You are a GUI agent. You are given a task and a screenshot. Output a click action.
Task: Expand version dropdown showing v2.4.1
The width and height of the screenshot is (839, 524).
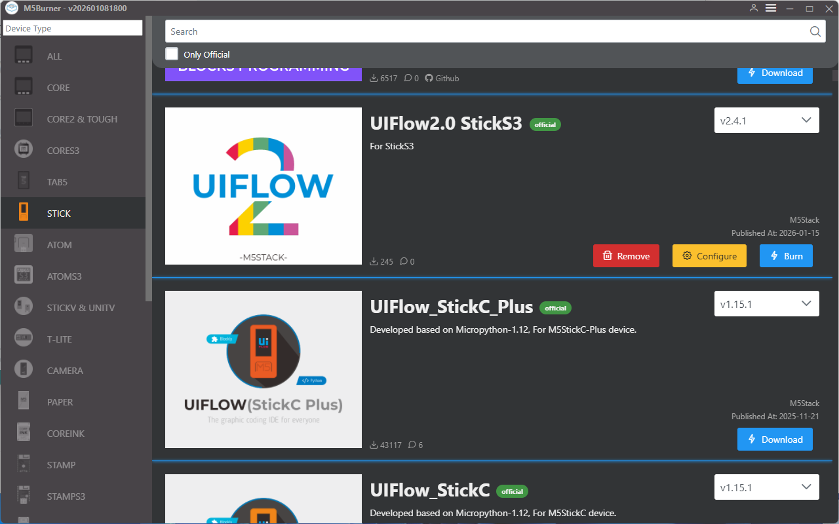766,121
